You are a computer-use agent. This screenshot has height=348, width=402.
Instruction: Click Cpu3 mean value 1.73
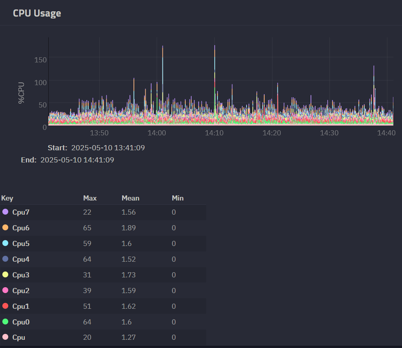[128, 275]
